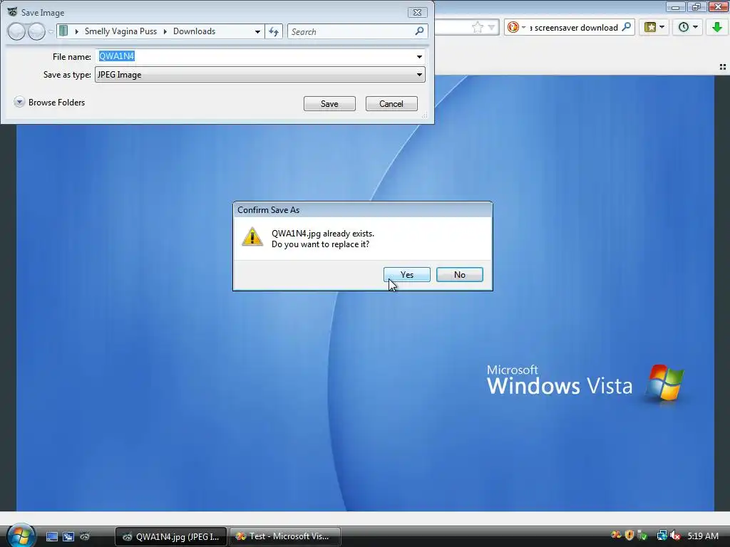
Task: Click the user folder breadcrumb before Downloads
Action: coord(120,31)
